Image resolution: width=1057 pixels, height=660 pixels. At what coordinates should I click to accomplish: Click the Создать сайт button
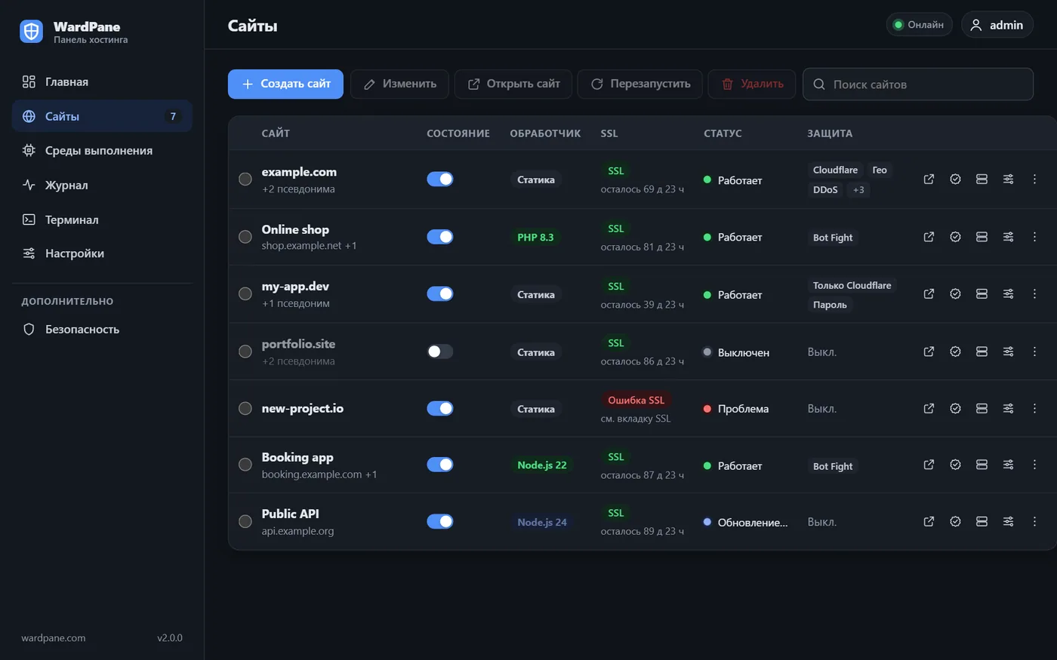coord(285,84)
